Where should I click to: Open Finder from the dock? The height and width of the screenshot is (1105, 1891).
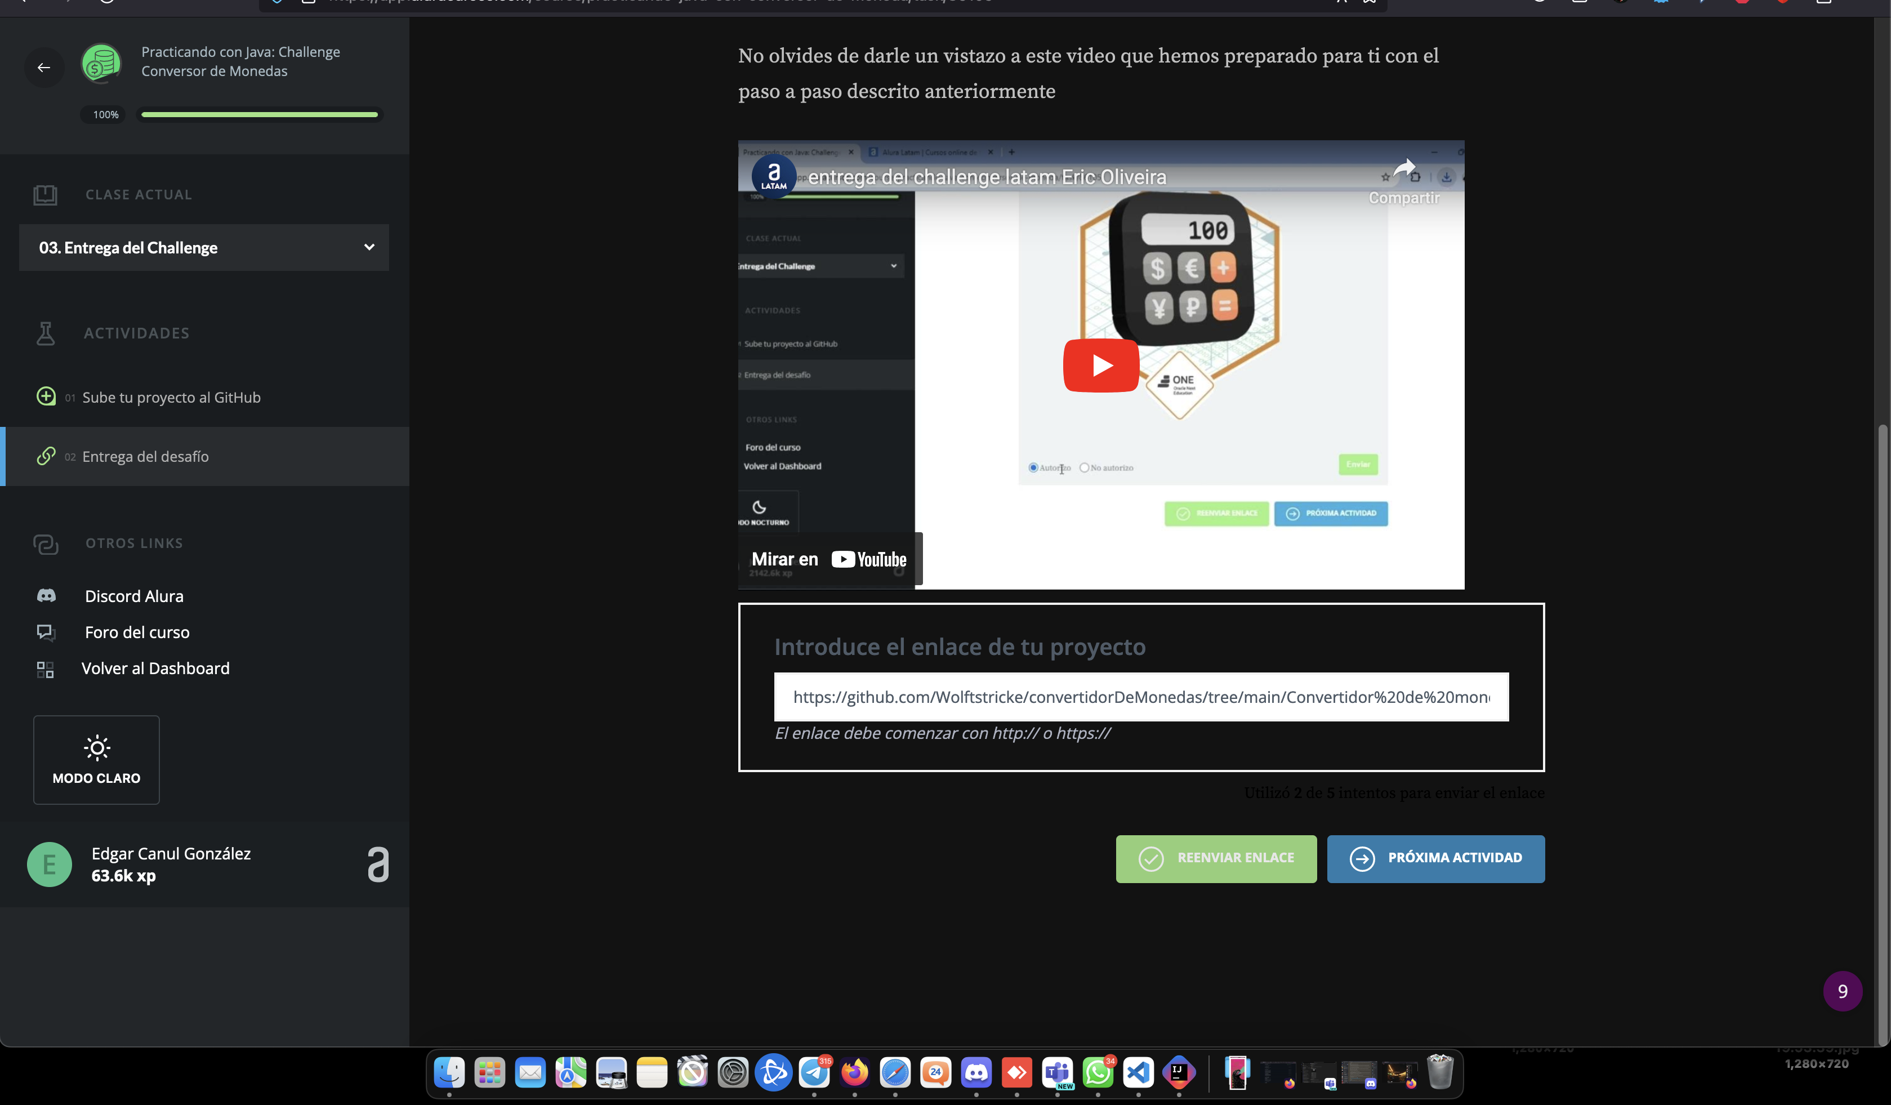(x=449, y=1072)
